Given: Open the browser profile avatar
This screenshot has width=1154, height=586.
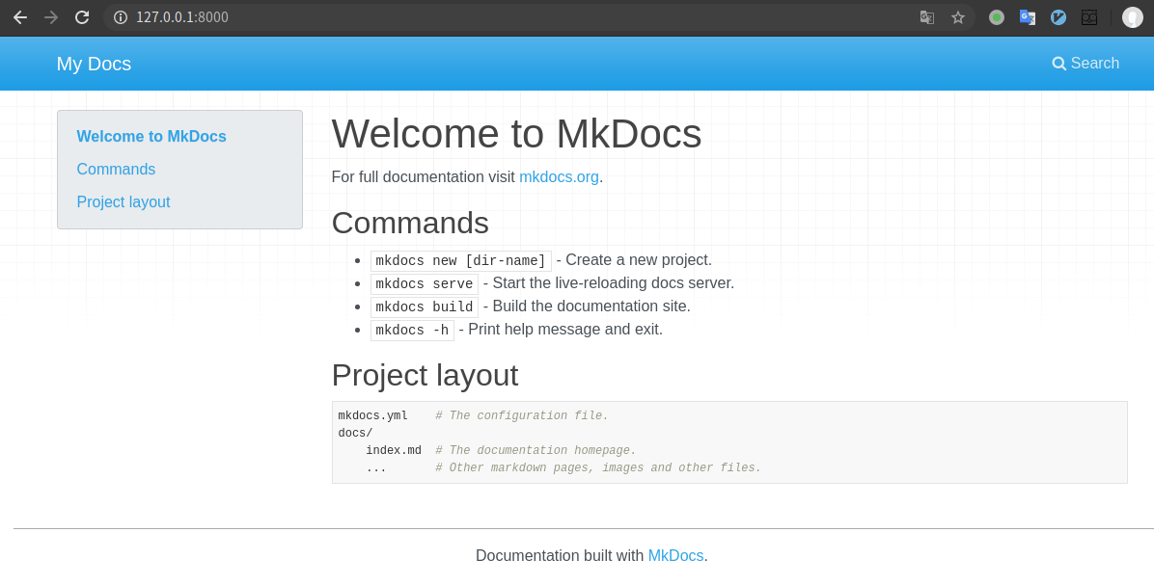Looking at the screenshot, I should [1133, 17].
